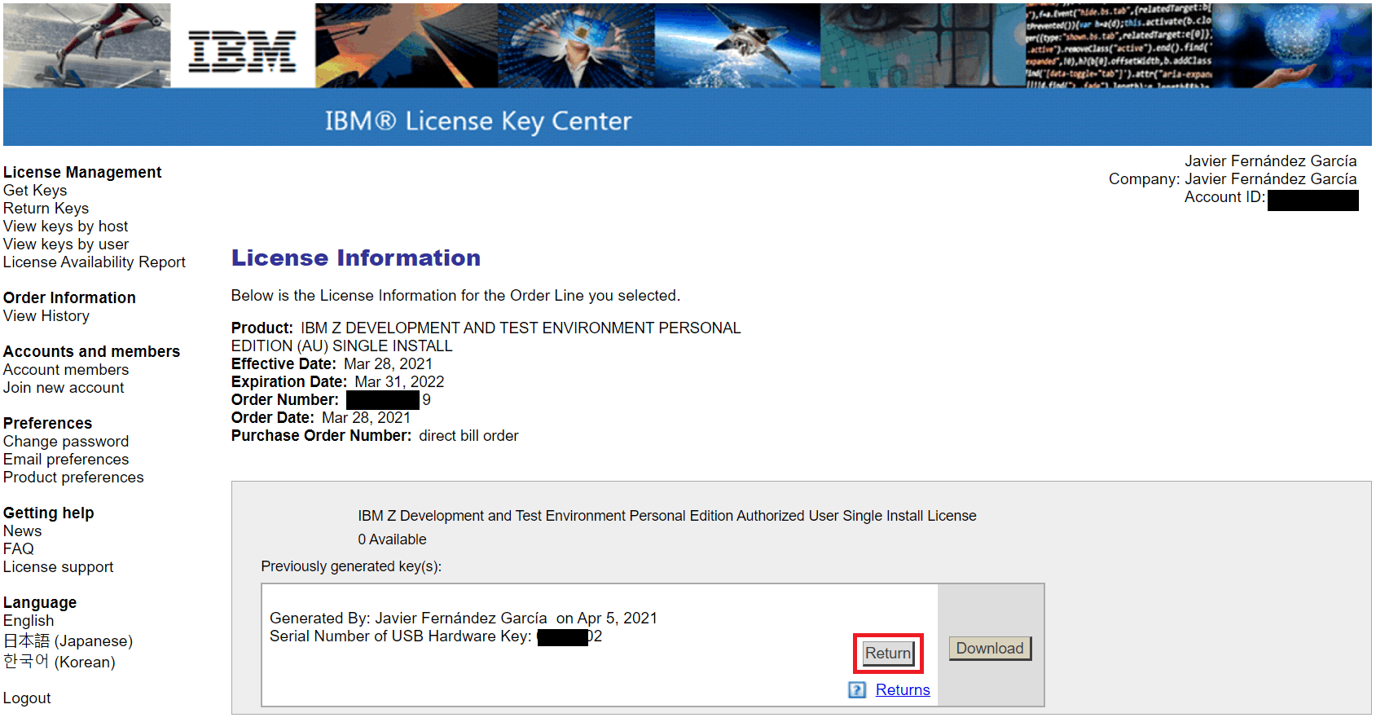Download the previously generated key
Image resolution: width=1376 pixels, height=722 pixels.
click(989, 649)
